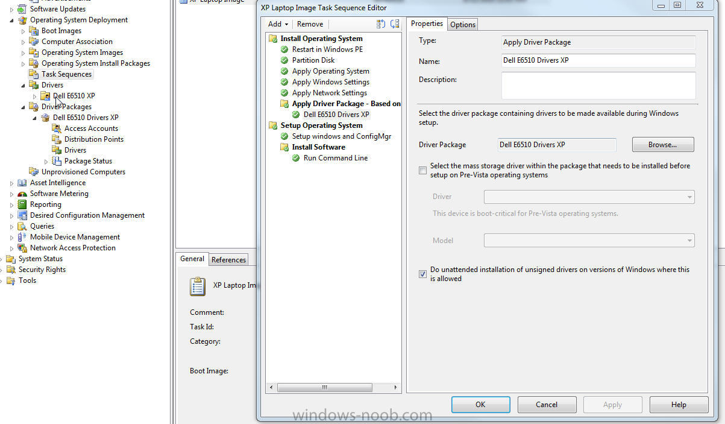Select the Run Command Line step
This screenshot has width=725, height=424.
click(336, 158)
